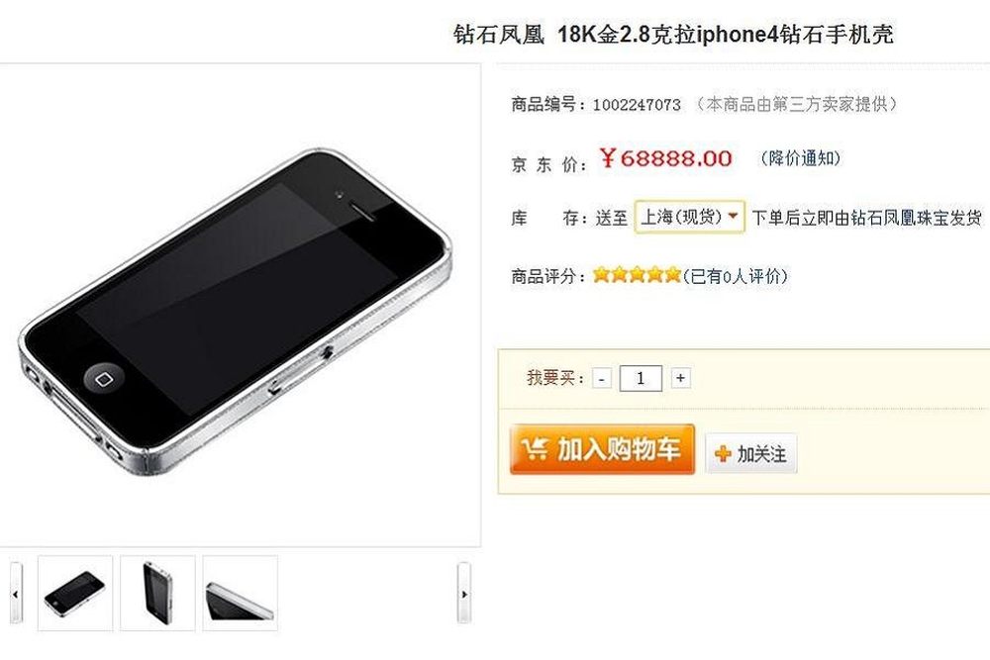Click the orange plus icon beside 加关注

pos(723,453)
